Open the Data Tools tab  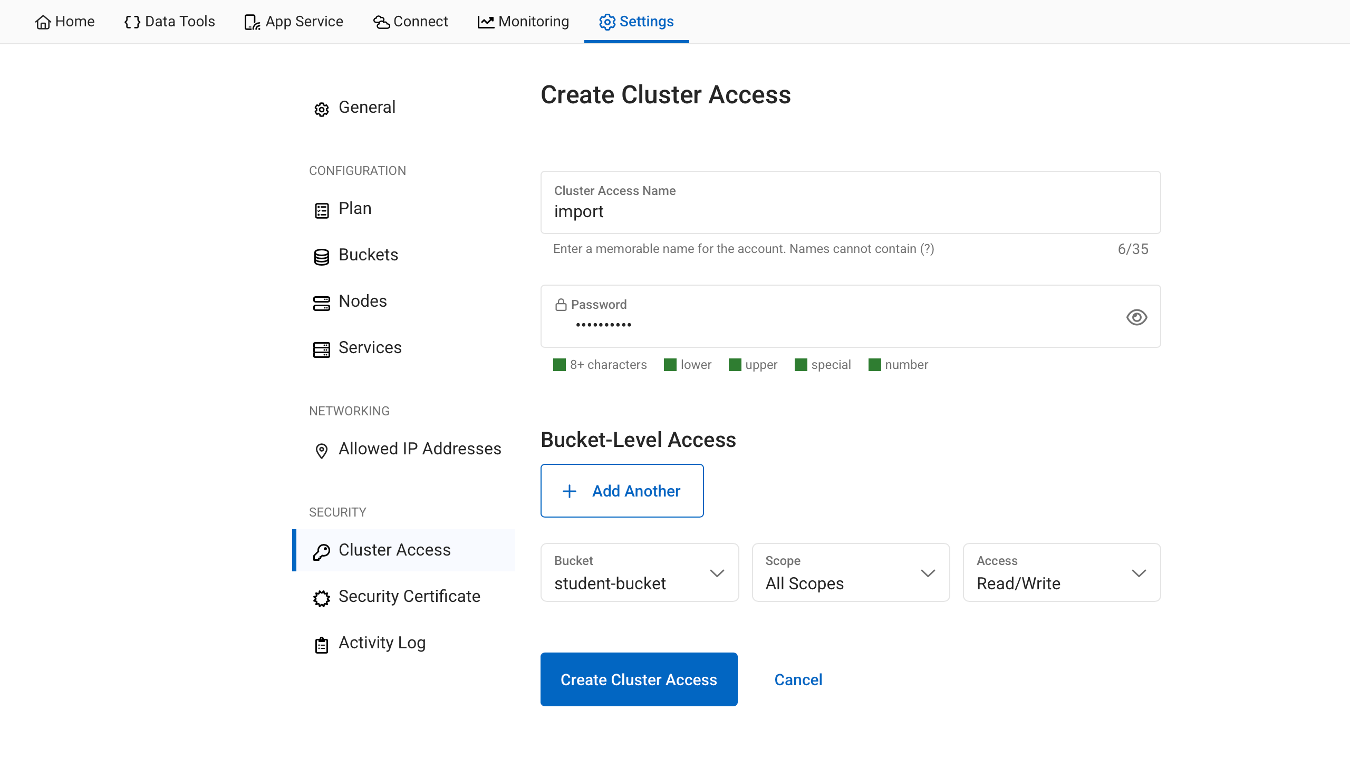click(x=169, y=22)
